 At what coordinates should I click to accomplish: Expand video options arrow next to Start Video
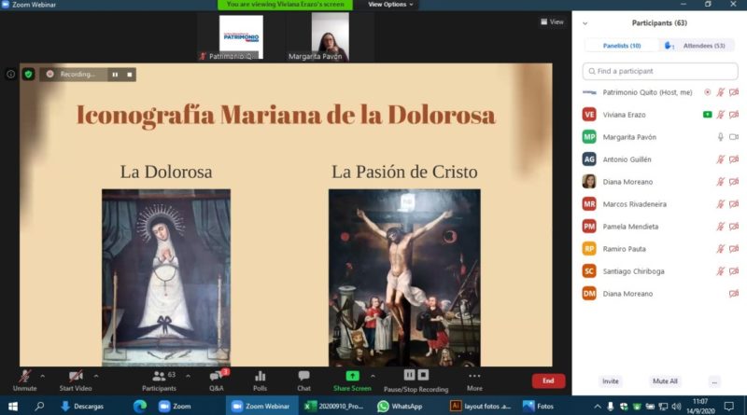pyautogui.click(x=96, y=376)
